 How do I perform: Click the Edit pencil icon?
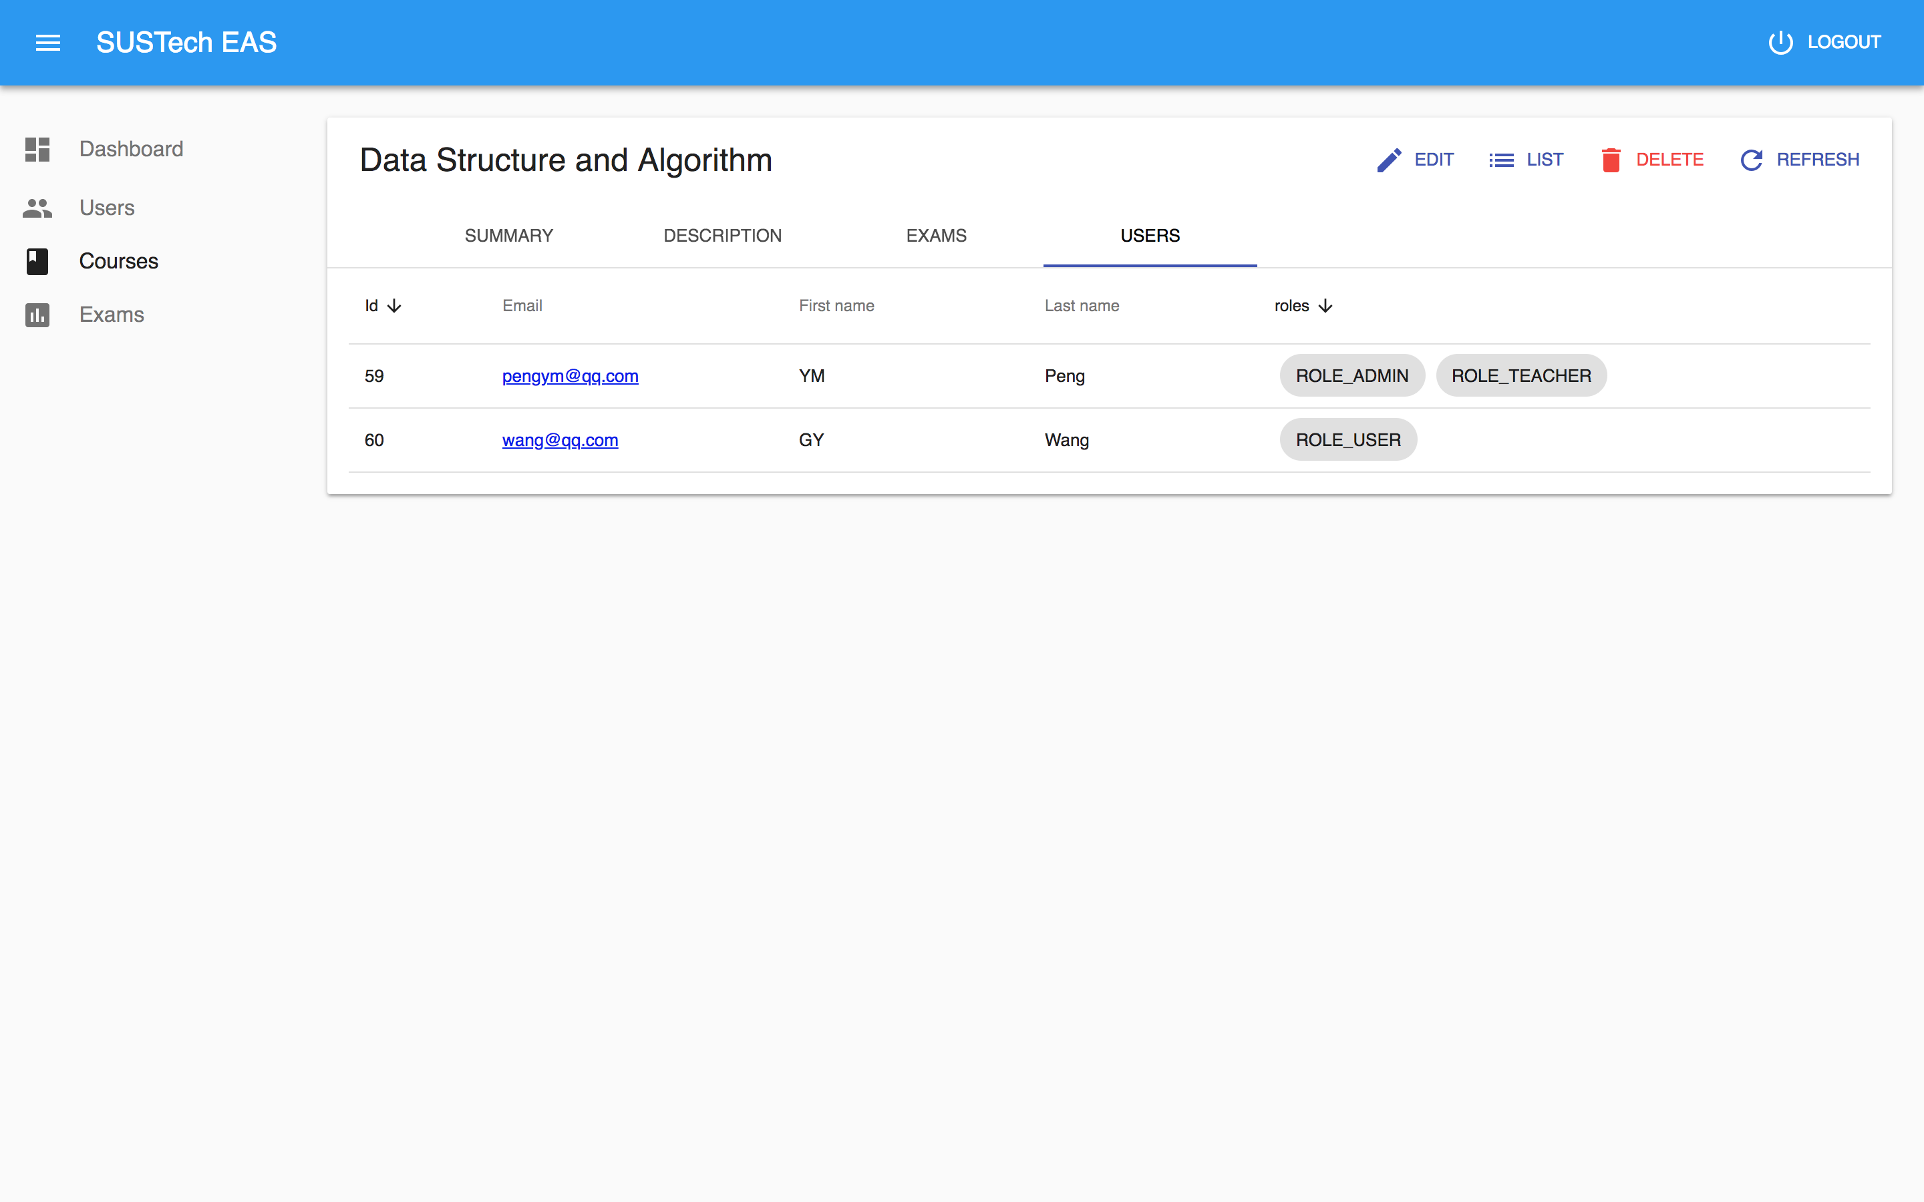(x=1388, y=160)
